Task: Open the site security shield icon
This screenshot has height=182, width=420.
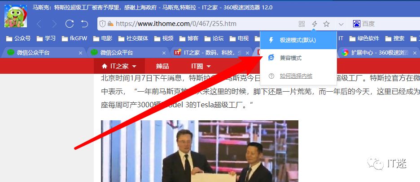Action: 102,24
